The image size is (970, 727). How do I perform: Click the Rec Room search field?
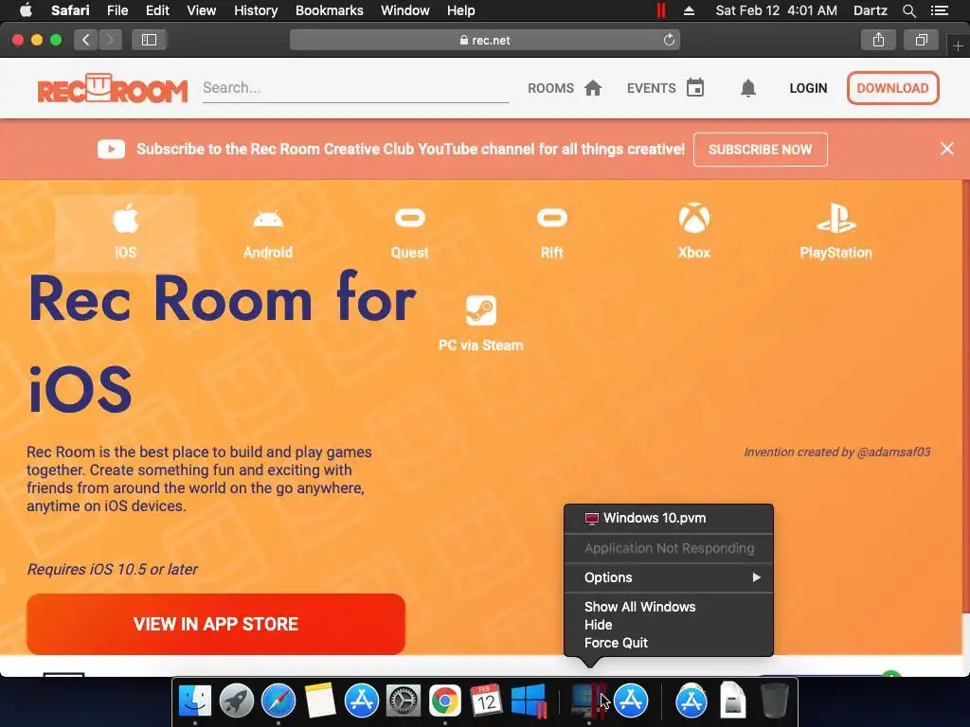[x=355, y=88]
